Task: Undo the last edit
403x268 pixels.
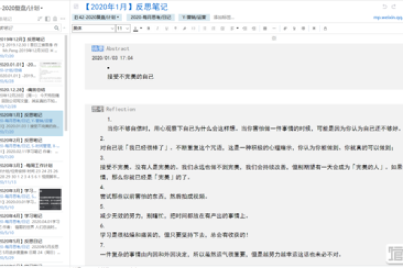Action: click(385, 7)
